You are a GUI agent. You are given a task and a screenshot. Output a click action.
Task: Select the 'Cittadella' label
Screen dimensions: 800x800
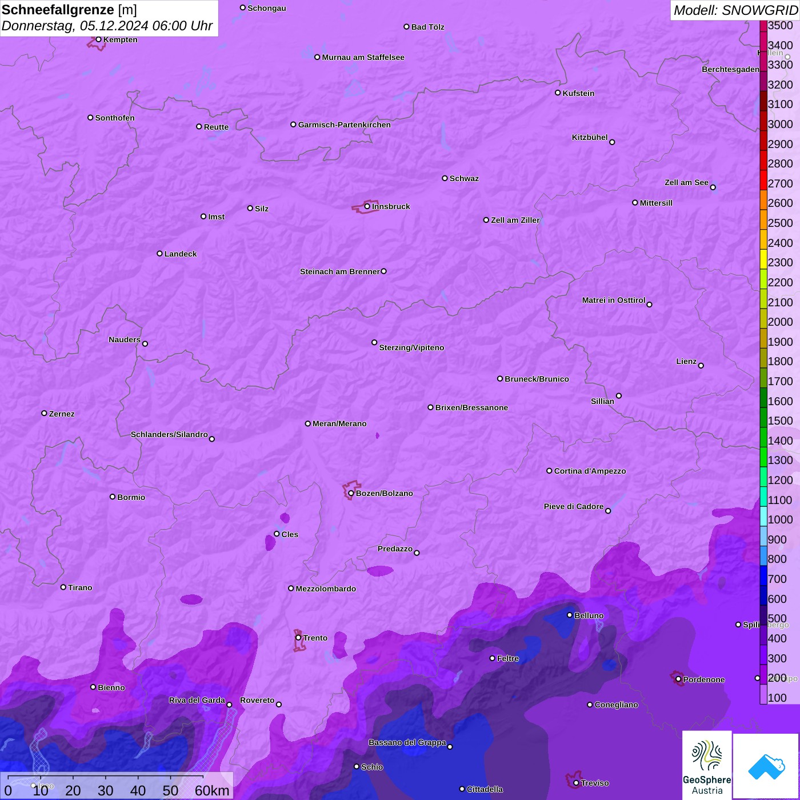485,789
